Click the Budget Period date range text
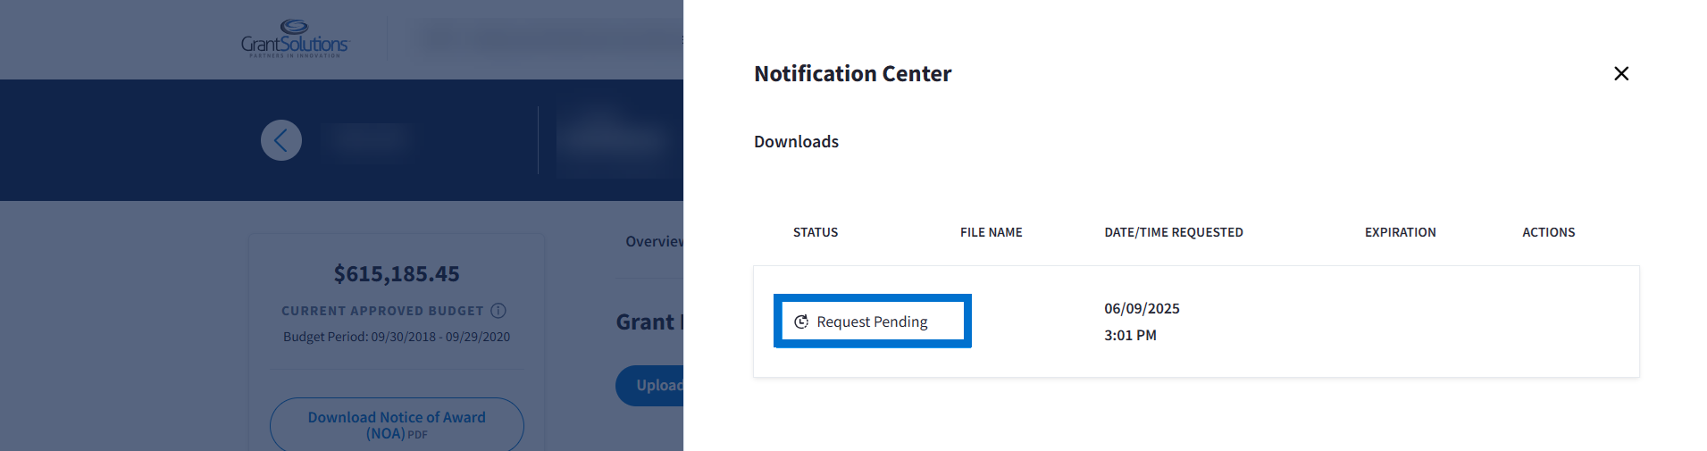 (397, 337)
